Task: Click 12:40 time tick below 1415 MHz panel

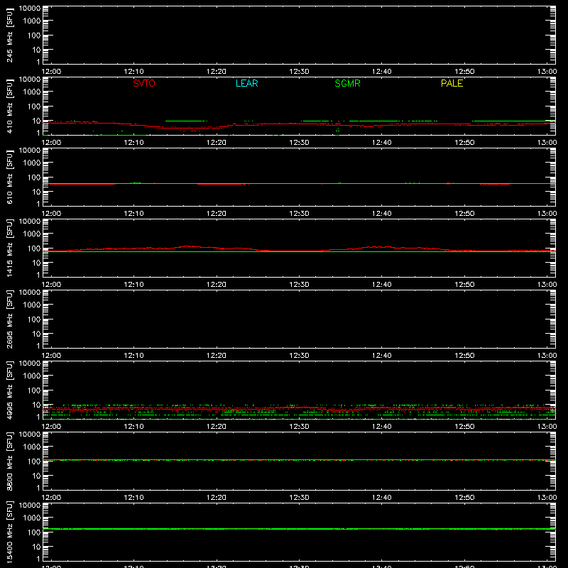Action: (x=382, y=285)
